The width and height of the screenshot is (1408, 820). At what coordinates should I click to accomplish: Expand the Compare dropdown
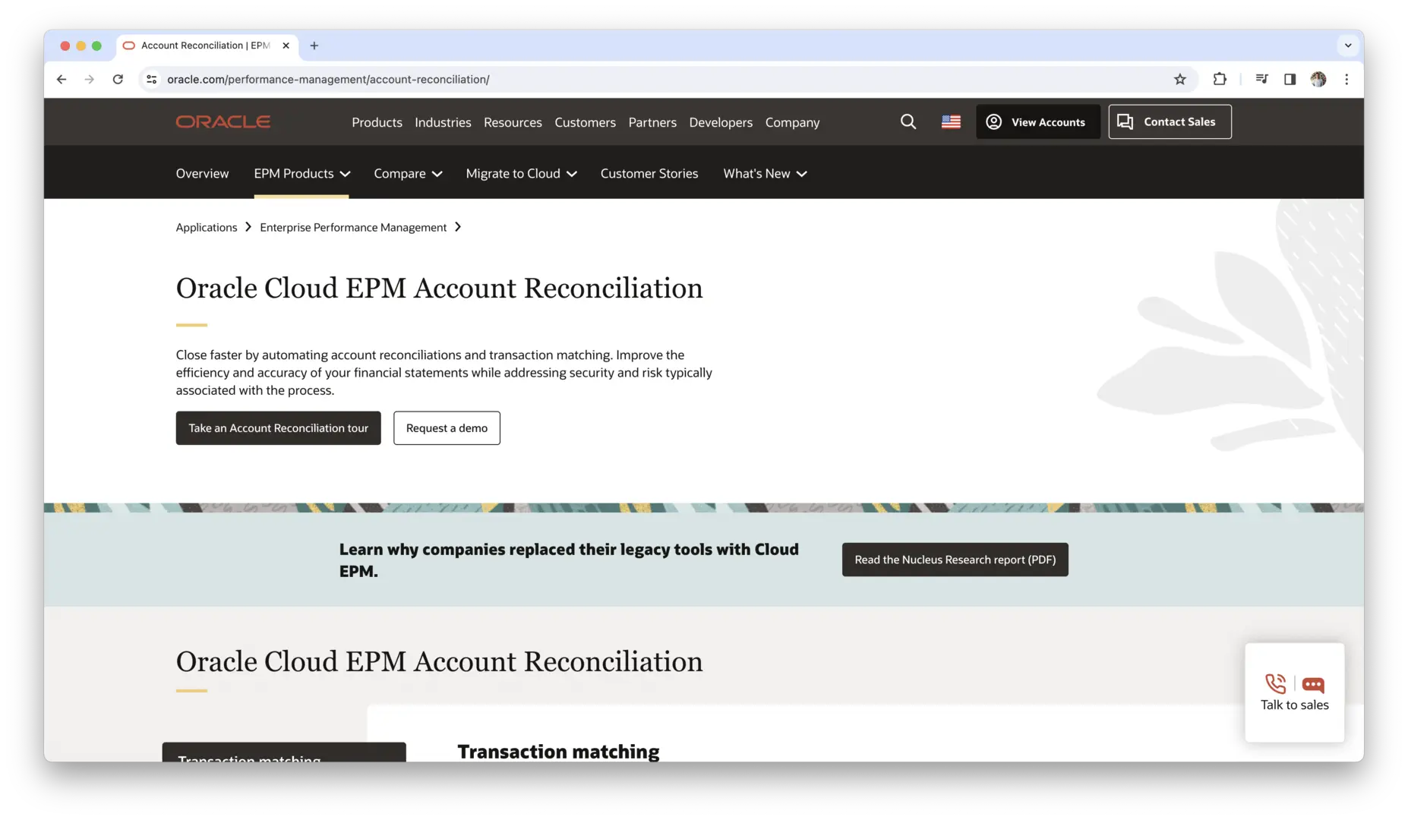pos(408,173)
